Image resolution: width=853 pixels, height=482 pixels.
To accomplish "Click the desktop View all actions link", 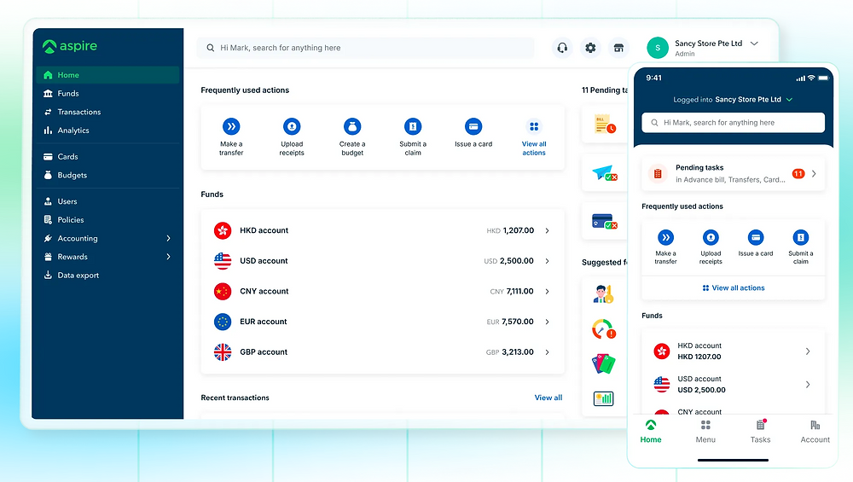I will [x=534, y=148].
